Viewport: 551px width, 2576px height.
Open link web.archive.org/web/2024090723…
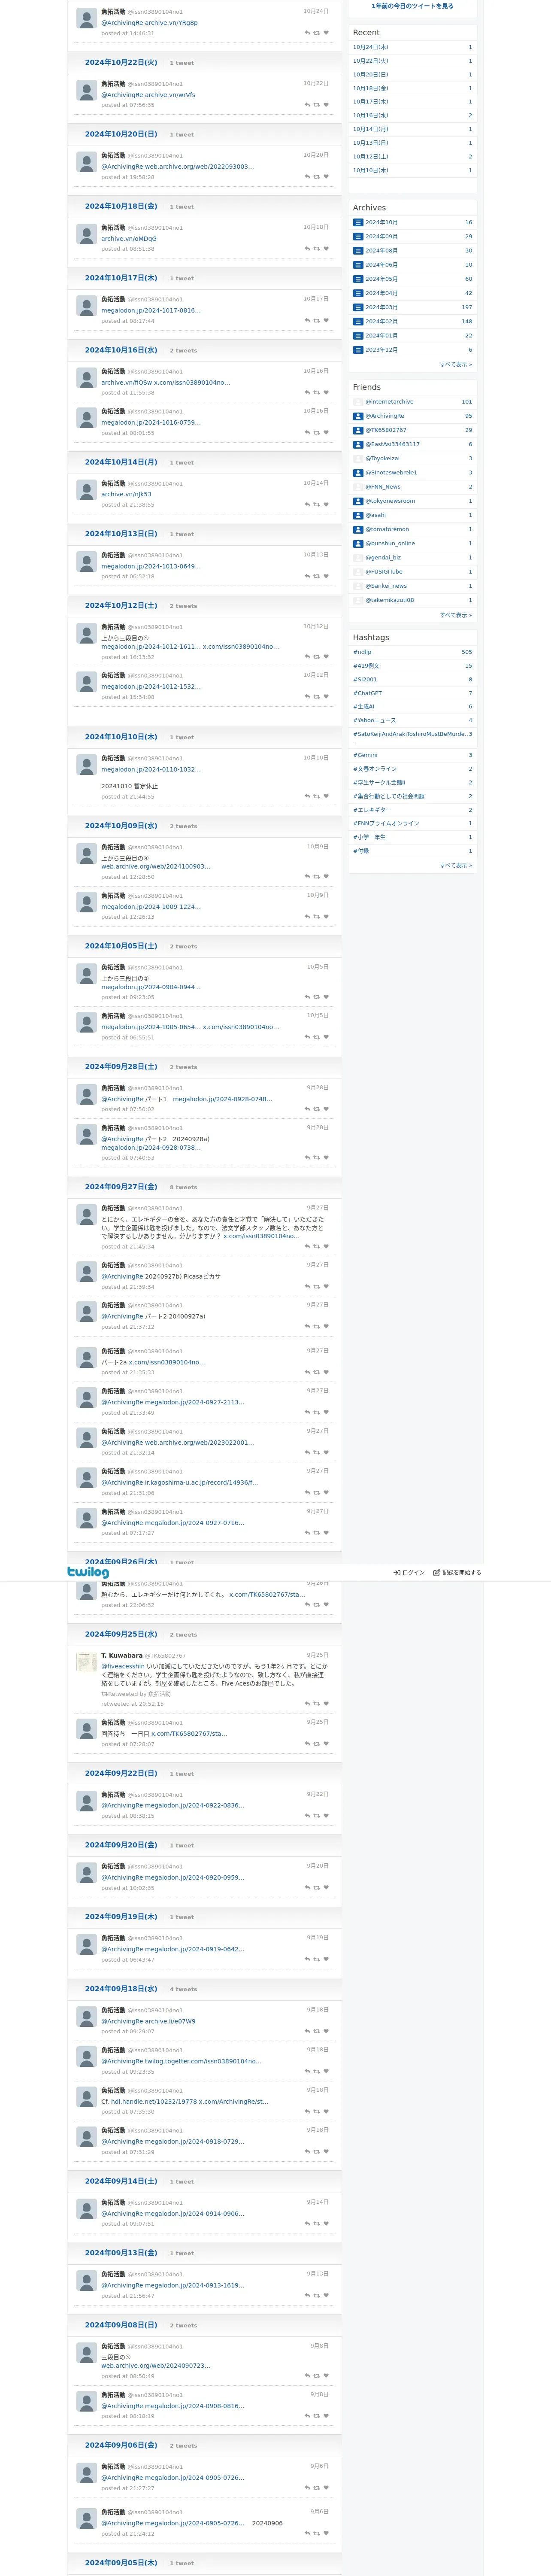(x=156, y=2366)
